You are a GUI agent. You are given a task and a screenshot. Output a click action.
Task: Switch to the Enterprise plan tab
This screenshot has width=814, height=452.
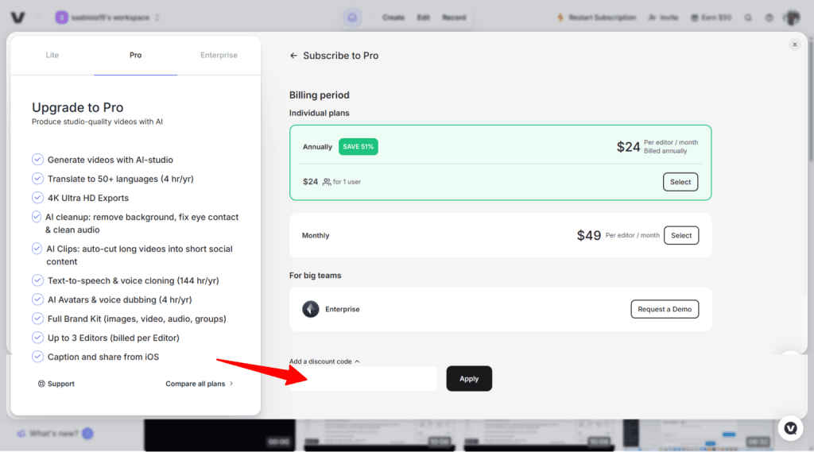[x=219, y=56]
